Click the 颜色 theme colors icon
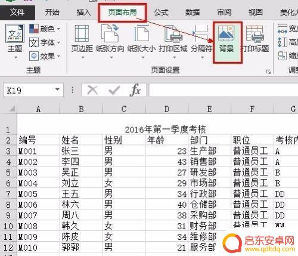 coord(34,29)
